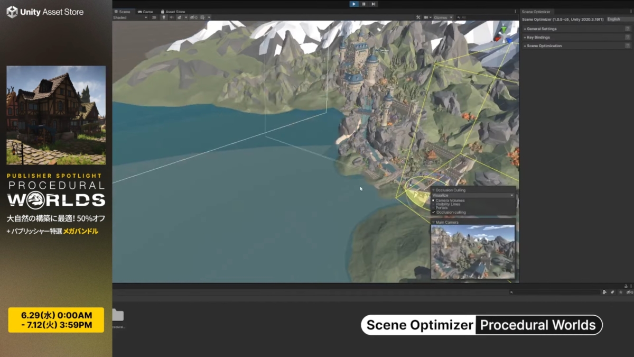The height and width of the screenshot is (357, 634).
Task: Open the Scene view three-dot options menu
Action: [x=515, y=11]
